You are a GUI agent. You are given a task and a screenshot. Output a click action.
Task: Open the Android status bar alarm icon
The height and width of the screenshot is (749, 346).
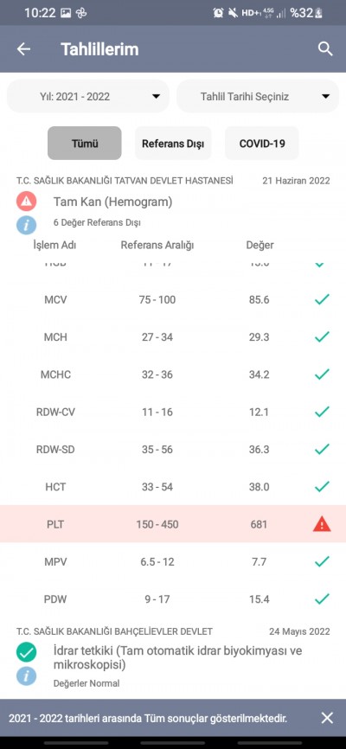[x=218, y=13]
